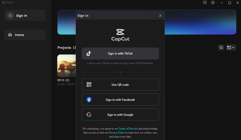This screenshot has height=140, width=241.
Task: Click the TikTok logo icon
Action: click(x=89, y=53)
